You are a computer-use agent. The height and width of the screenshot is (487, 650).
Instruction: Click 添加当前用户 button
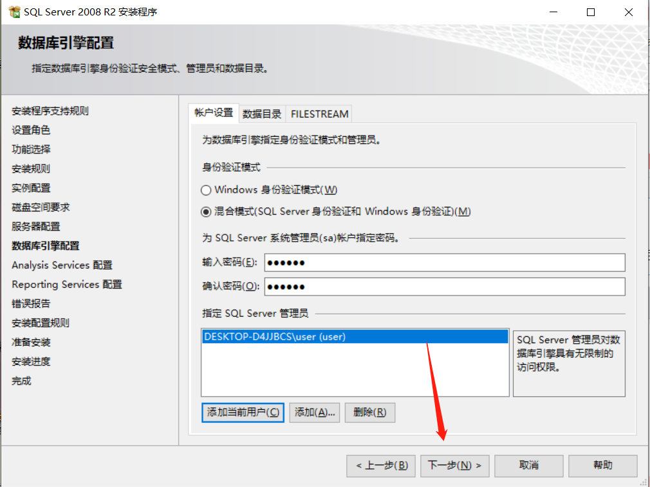click(x=243, y=412)
